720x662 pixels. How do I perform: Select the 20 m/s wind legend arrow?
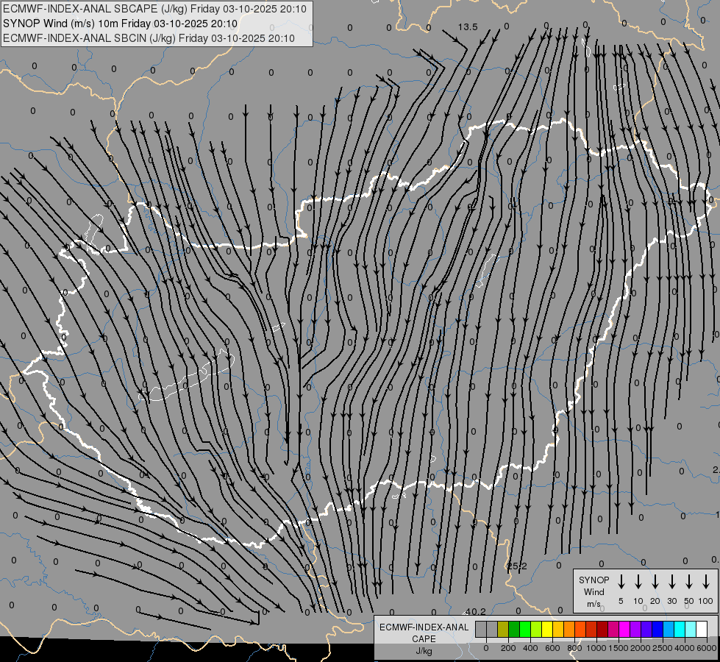pos(655,582)
